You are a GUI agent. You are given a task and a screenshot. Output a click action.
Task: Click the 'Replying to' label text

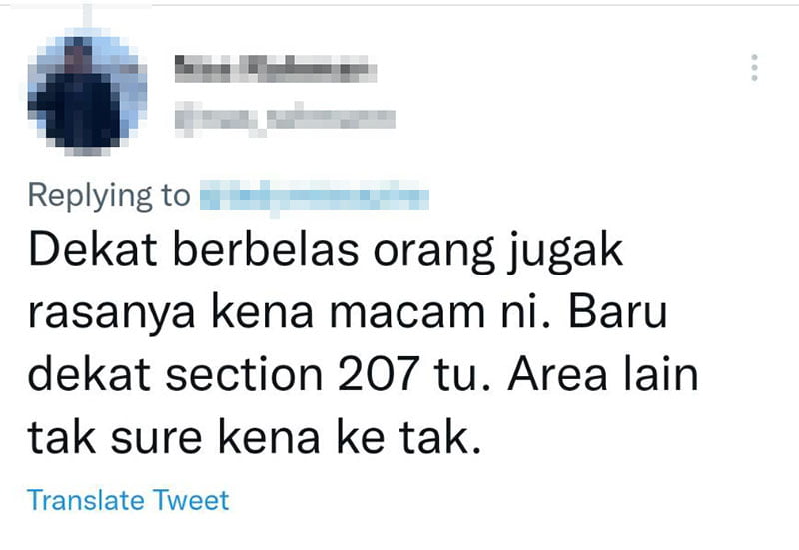[109, 196]
